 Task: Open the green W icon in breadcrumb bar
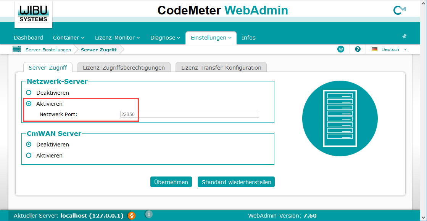click(x=341, y=49)
